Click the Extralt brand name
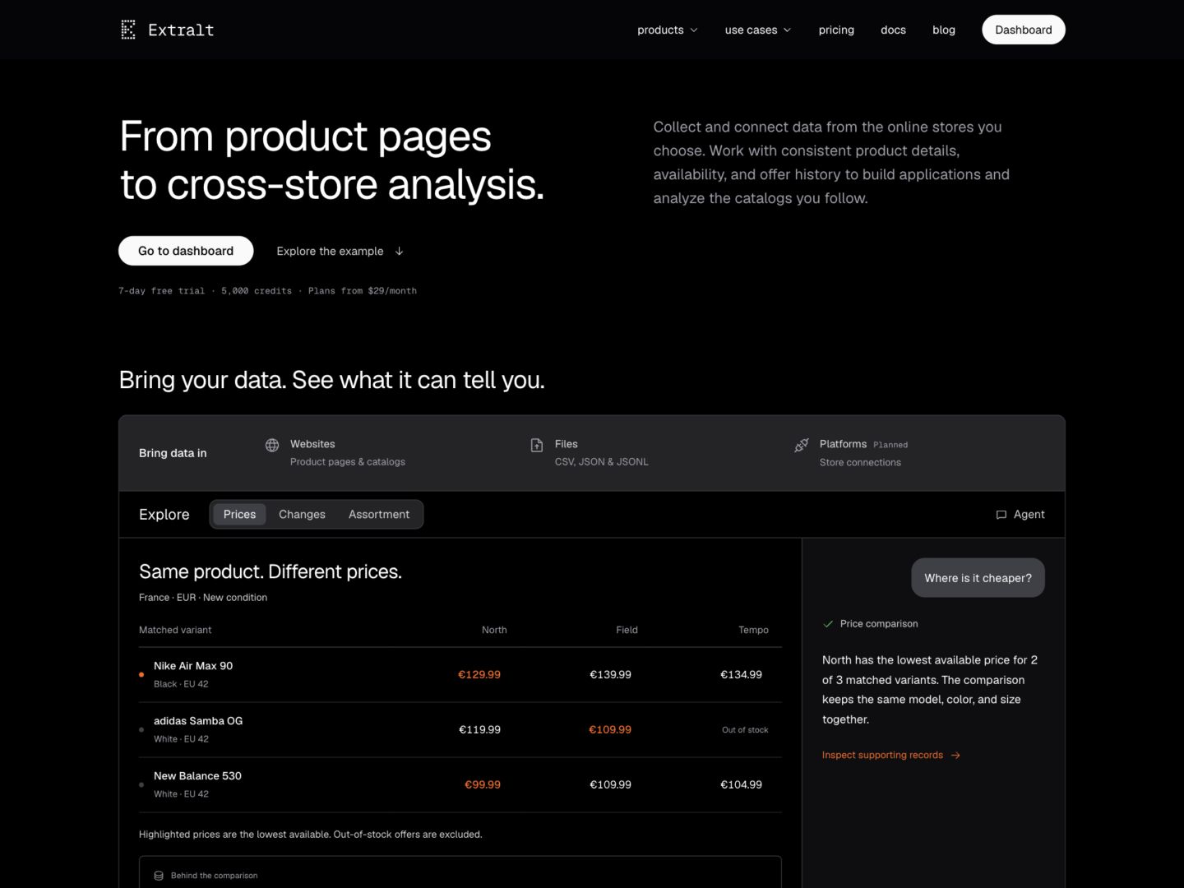Image resolution: width=1184 pixels, height=888 pixels. [x=181, y=30]
